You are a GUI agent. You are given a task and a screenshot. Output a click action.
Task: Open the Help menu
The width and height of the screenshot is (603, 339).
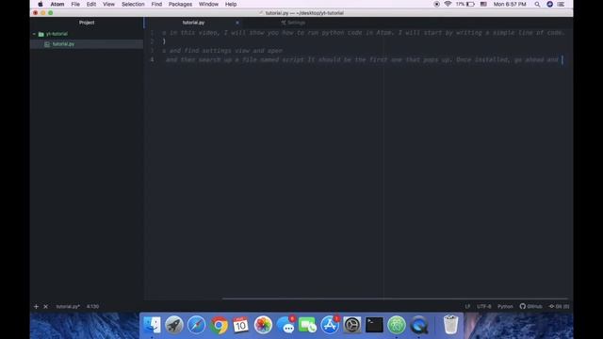click(x=231, y=4)
